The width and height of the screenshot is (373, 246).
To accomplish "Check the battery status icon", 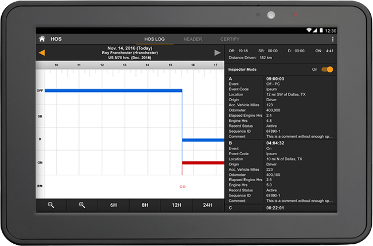I will [321, 30].
